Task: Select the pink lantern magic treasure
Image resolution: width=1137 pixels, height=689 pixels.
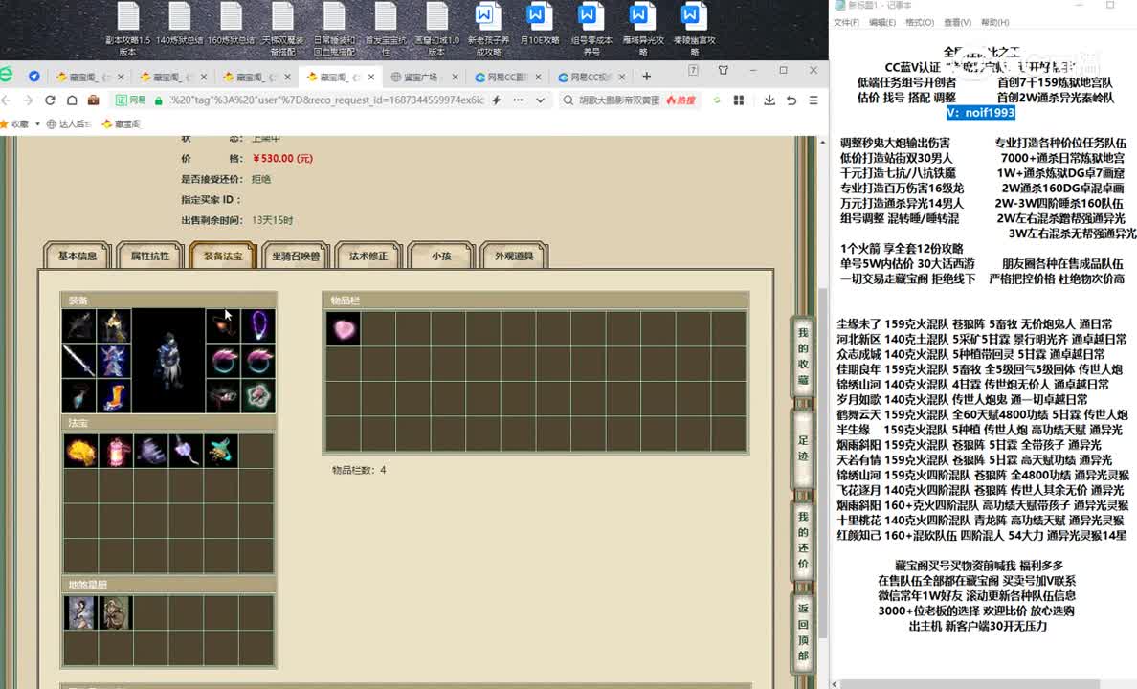Action: (x=116, y=451)
